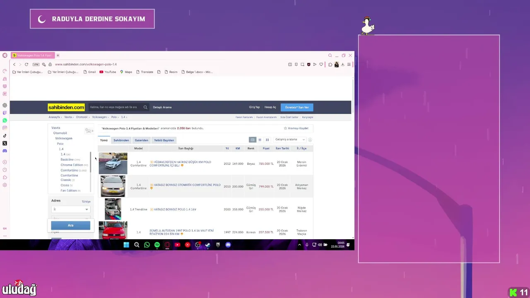Click Karşılaştır link

[x=308, y=117]
